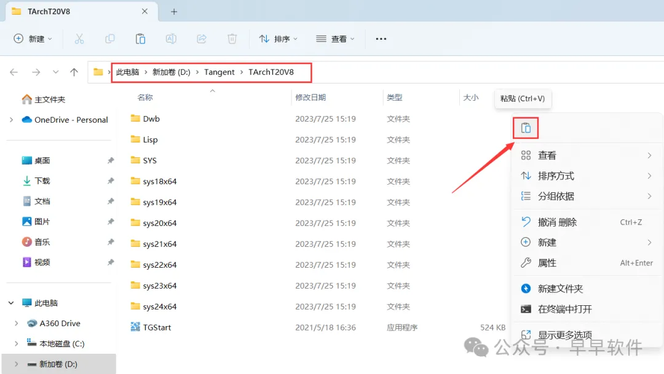Choose 在终端中打开 in context menu
This screenshot has width=664, height=374.
(587, 309)
